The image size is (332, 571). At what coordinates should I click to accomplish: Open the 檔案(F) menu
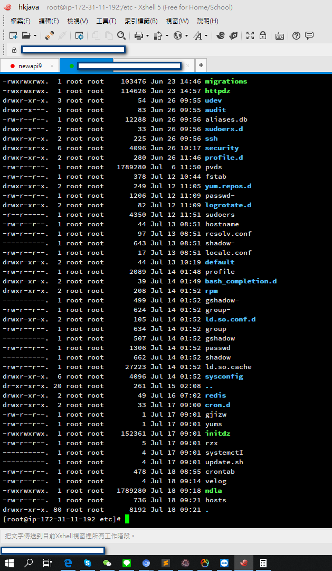coord(21,21)
